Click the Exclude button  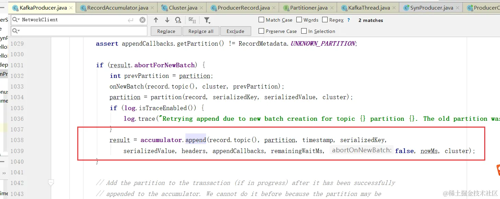[x=235, y=31]
